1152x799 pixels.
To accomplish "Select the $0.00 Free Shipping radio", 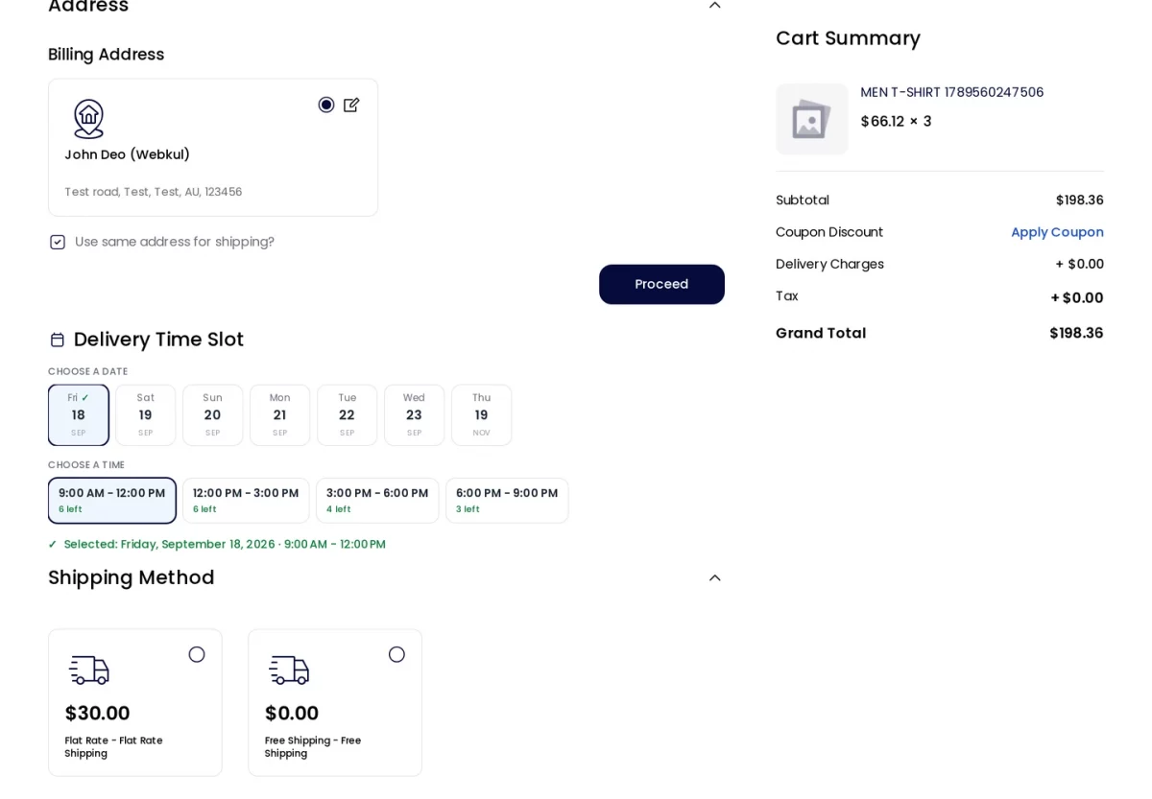I will click(396, 654).
